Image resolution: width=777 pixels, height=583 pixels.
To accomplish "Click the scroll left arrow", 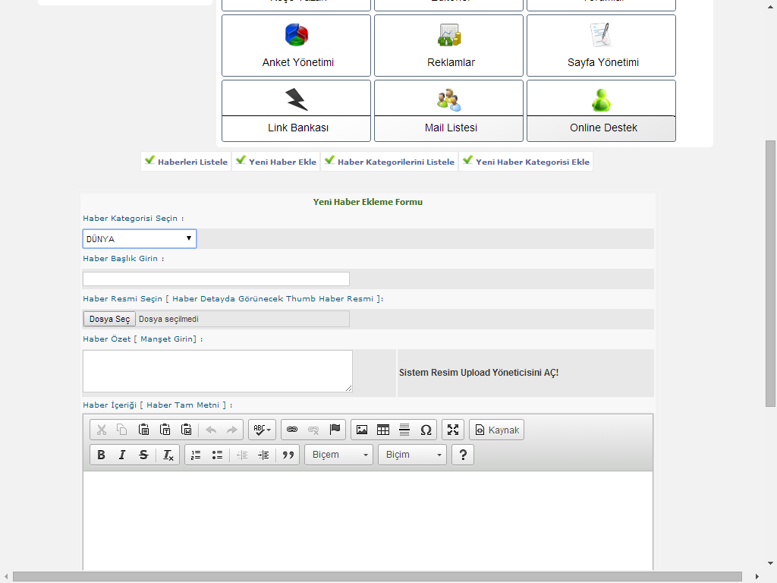I will point(6,577).
